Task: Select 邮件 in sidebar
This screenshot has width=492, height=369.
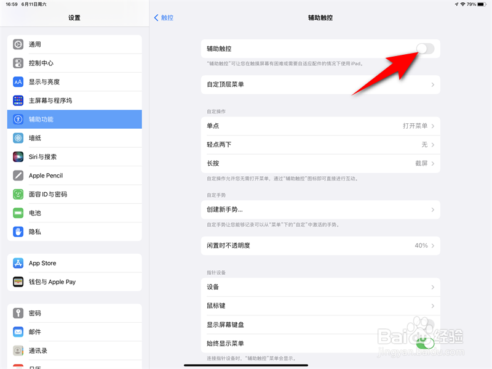Action: pyautogui.click(x=74, y=332)
